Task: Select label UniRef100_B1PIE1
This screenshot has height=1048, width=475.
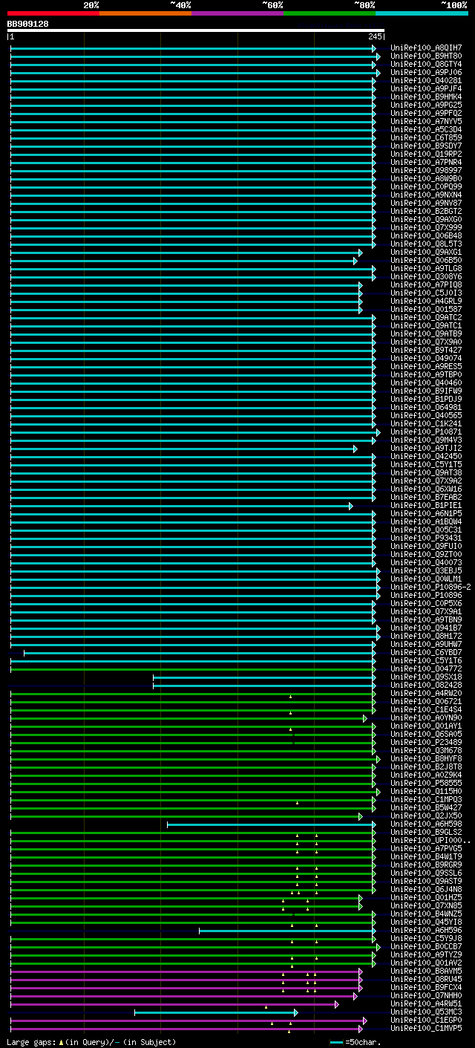Action: point(426,505)
